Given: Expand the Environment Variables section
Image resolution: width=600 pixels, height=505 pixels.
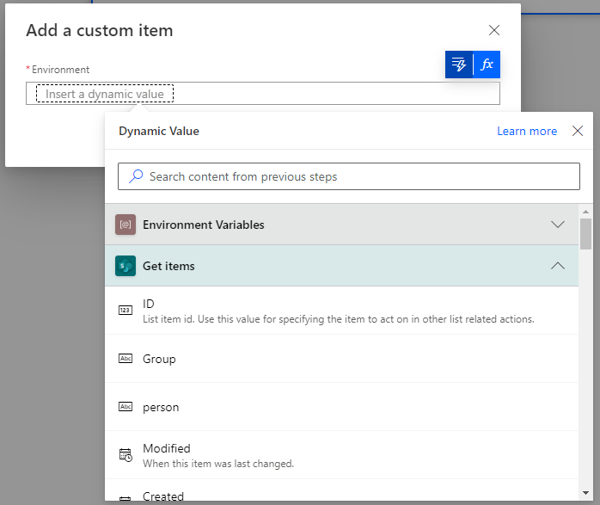Looking at the screenshot, I should pos(558,225).
